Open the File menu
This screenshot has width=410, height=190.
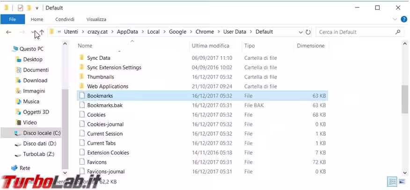pyautogui.click(x=13, y=19)
